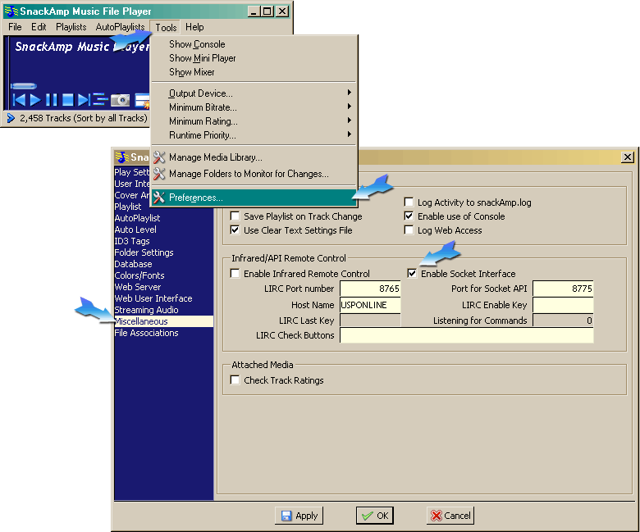This screenshot has width=640, height=532.
Task: Select Folder Settings preferences category
Action: click(163, 252)
